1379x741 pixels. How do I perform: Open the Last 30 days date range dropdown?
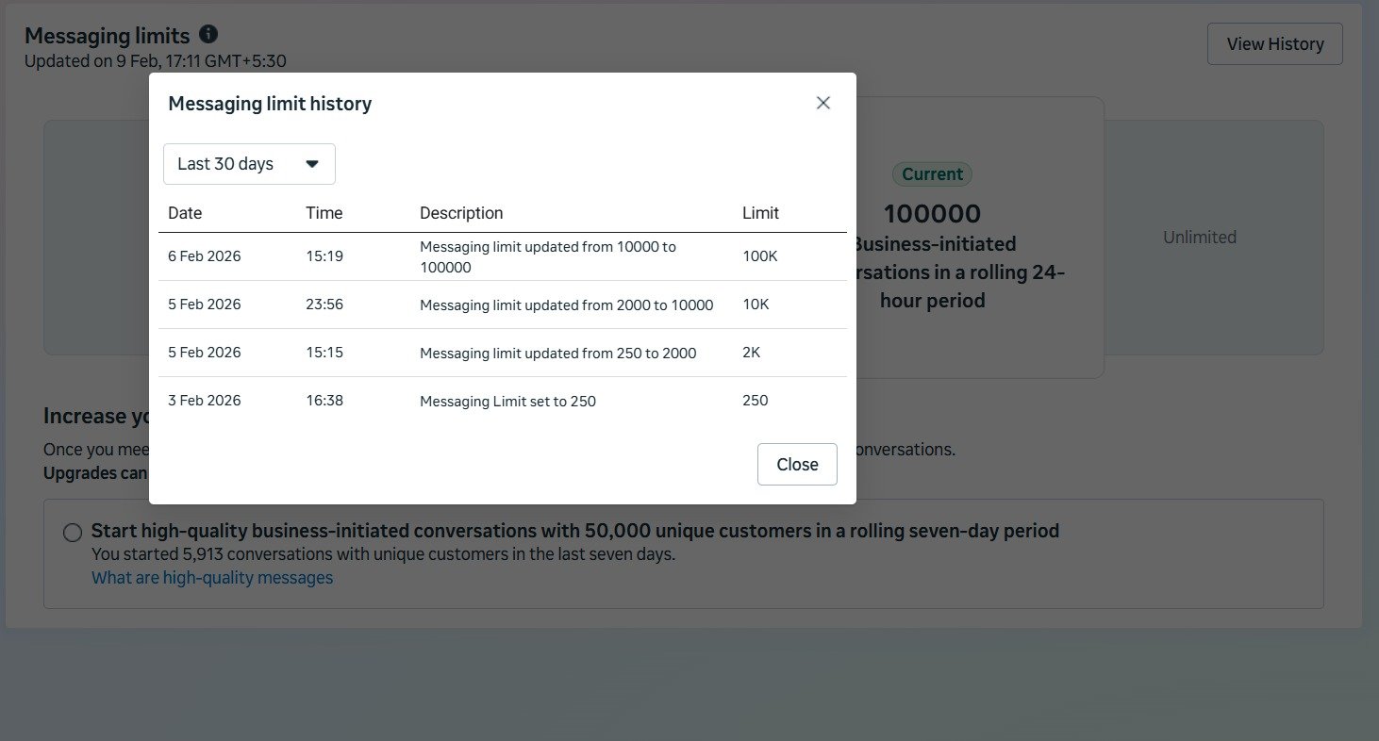point(248,163)
